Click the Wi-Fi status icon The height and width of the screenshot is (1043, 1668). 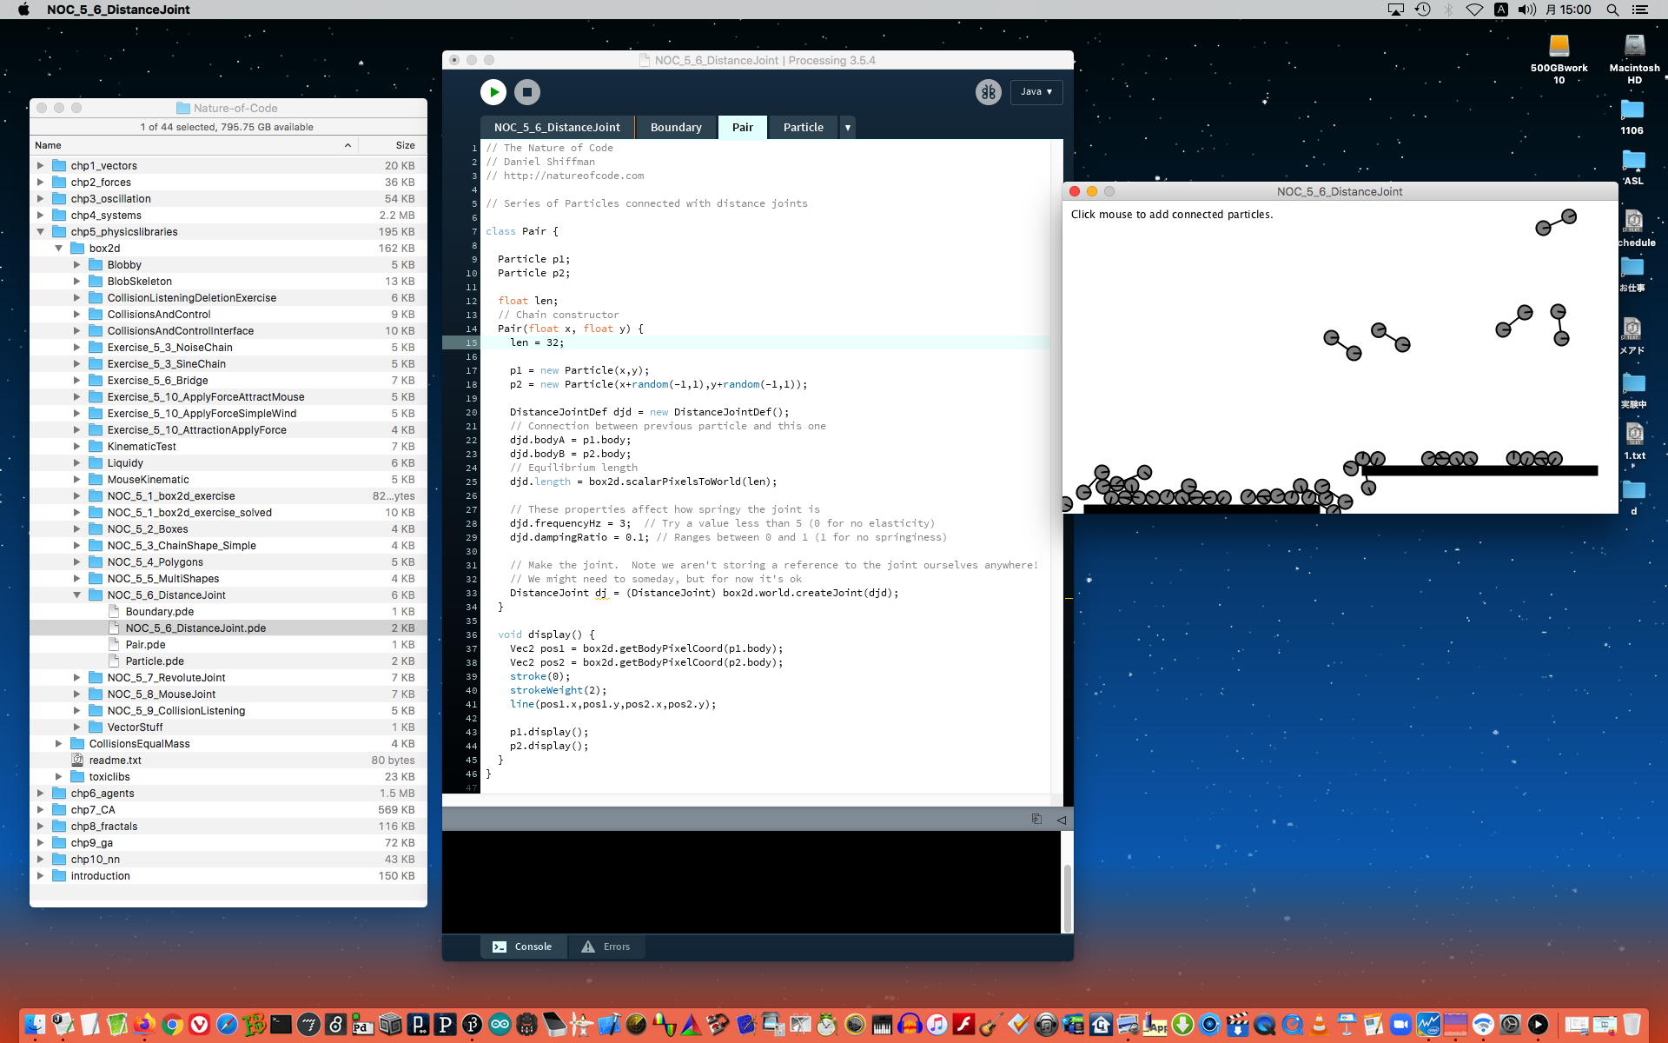tap(1474, 10)
